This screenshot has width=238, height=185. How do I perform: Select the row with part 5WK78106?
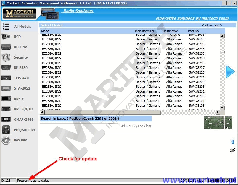coord(131,106)
